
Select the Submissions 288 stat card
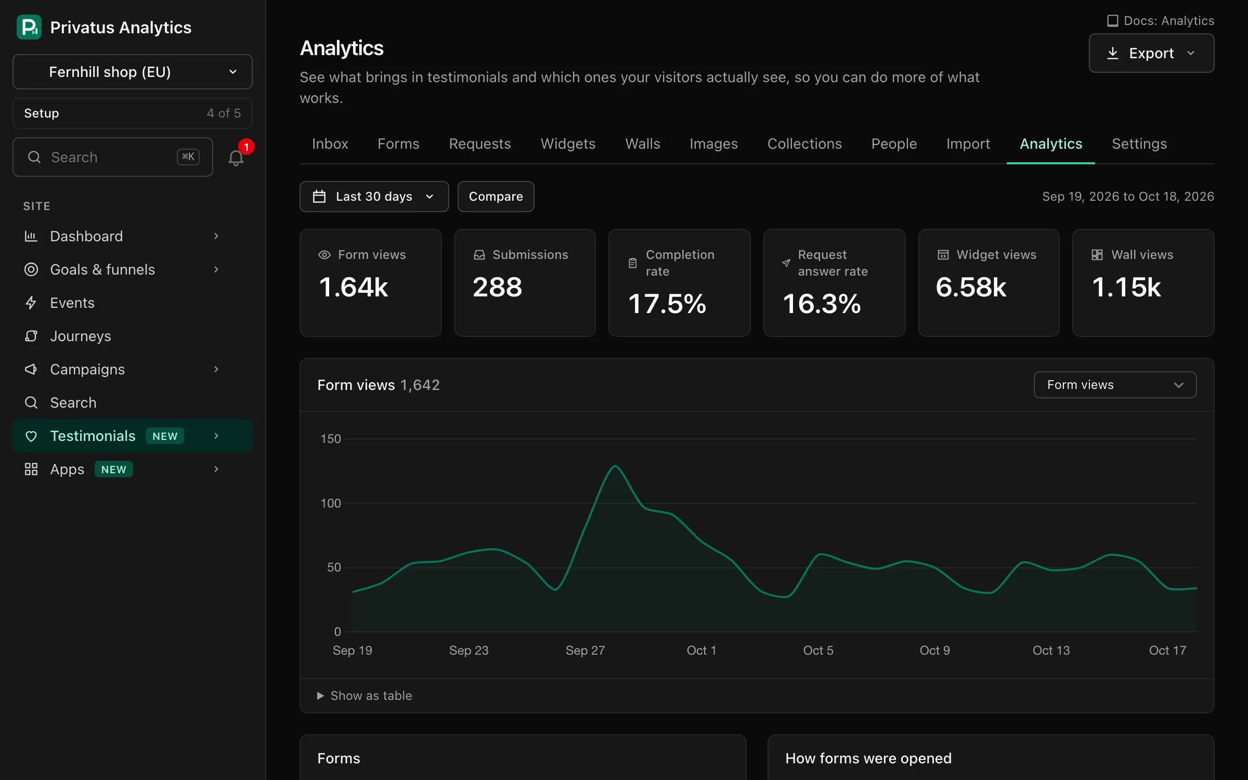[x=525, y=283]
